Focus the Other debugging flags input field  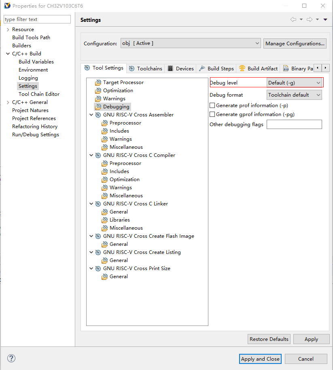(294, 124)
